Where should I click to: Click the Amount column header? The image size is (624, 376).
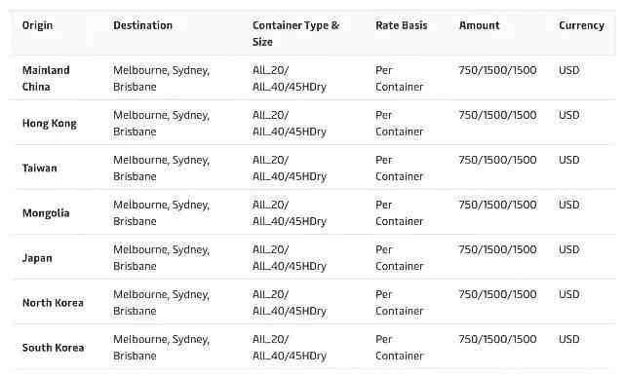tap(479, 25)
